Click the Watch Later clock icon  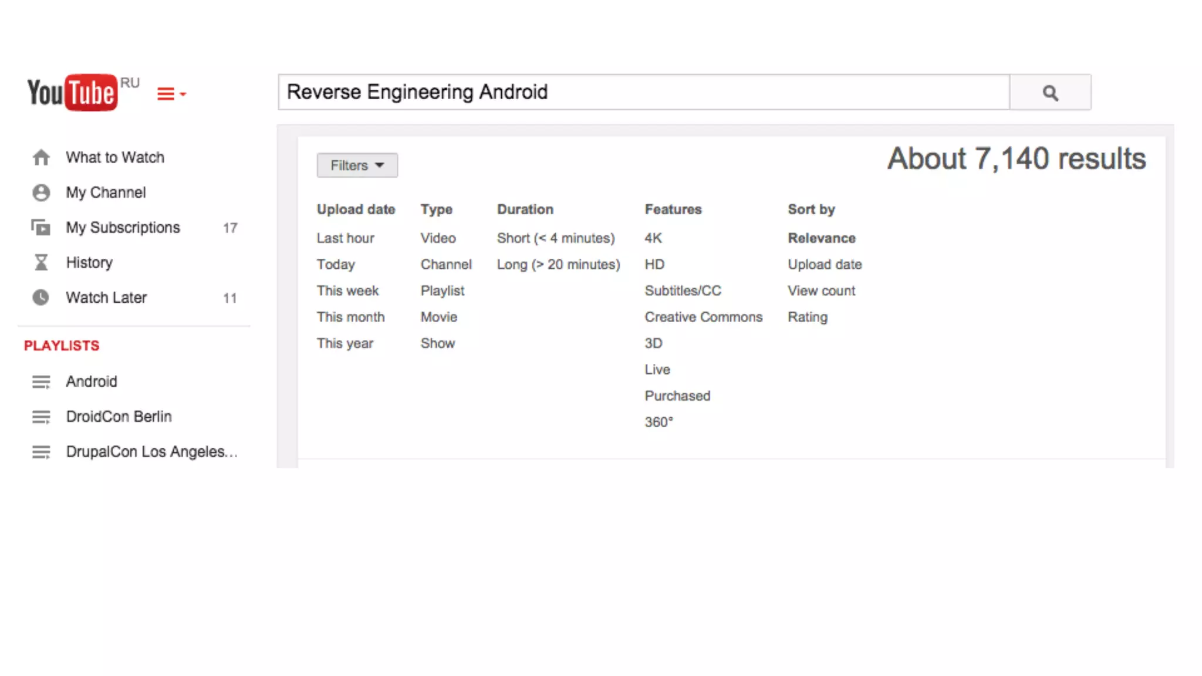pyautogui.click(x=41, y=298)
